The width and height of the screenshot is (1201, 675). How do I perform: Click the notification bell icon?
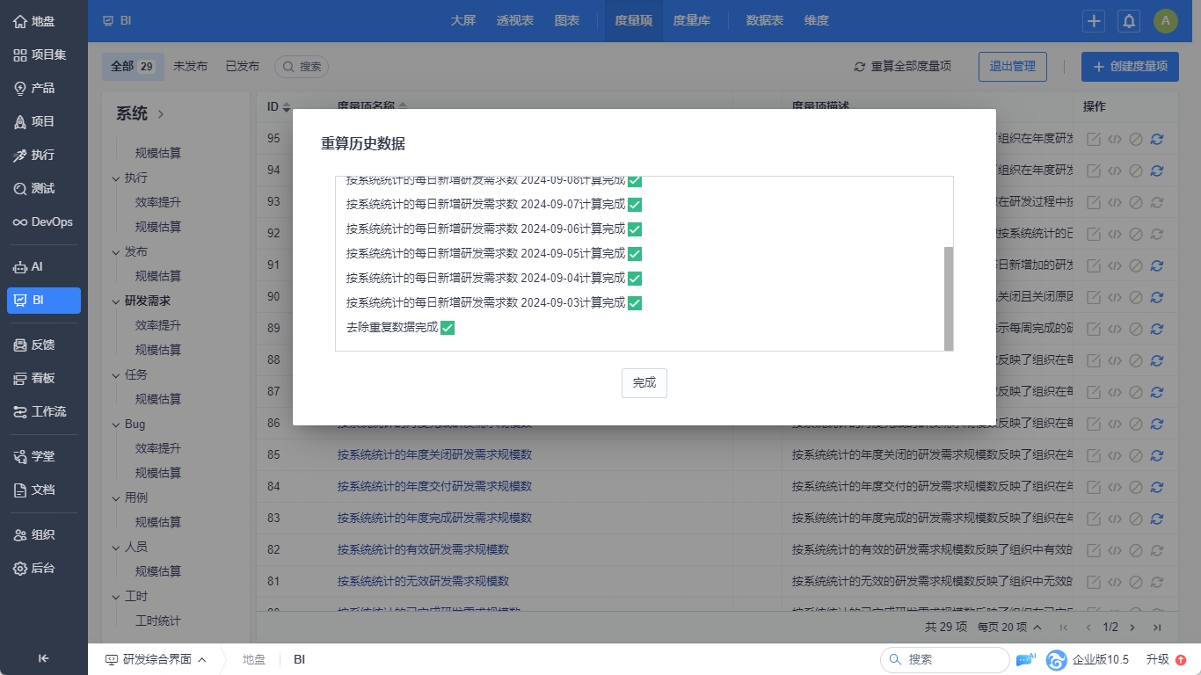tap(1129, 21)
